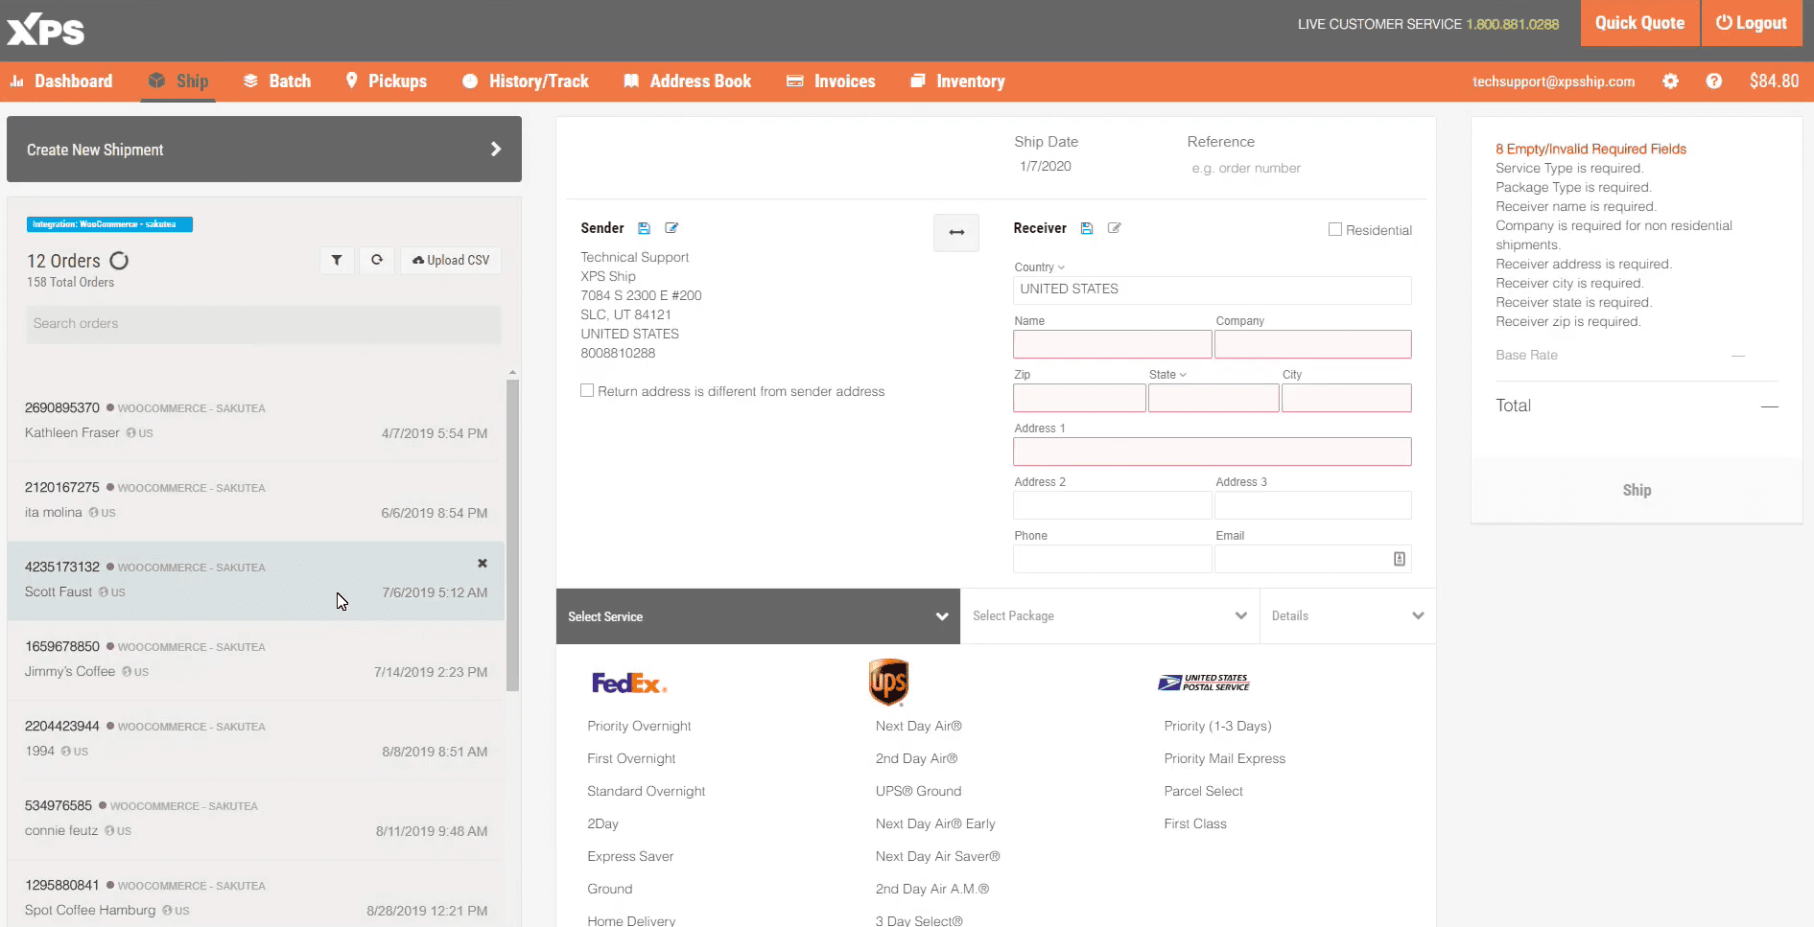1814x927 pixels.
Task: Choose FedEx Priority Overnight service
Action: point(639,726)
